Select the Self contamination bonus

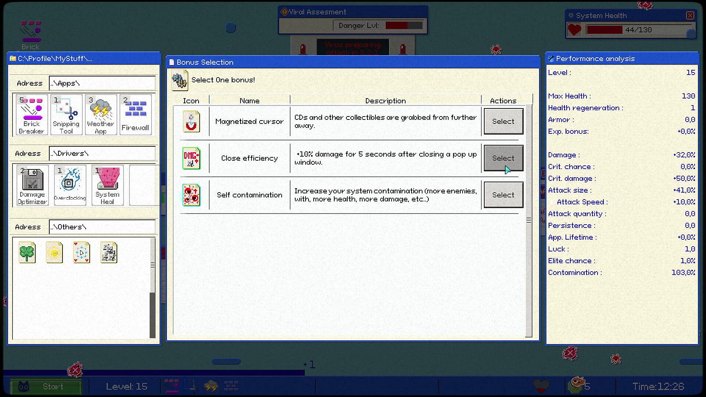coord(503,195)
